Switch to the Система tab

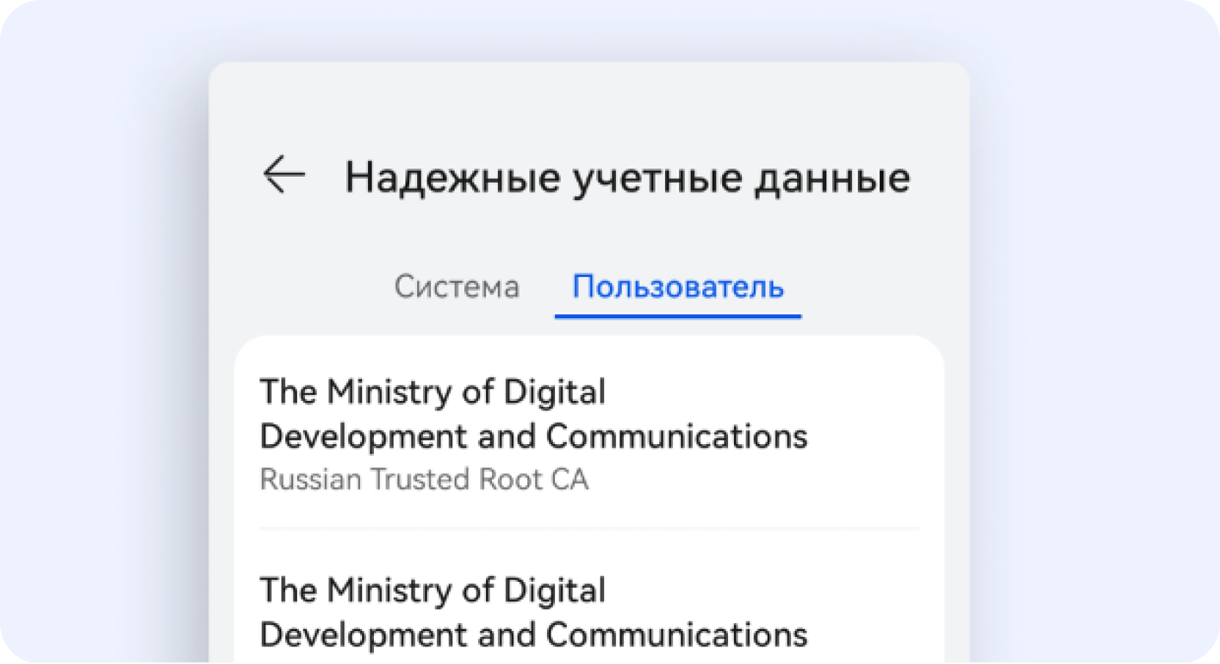[457, 287]
